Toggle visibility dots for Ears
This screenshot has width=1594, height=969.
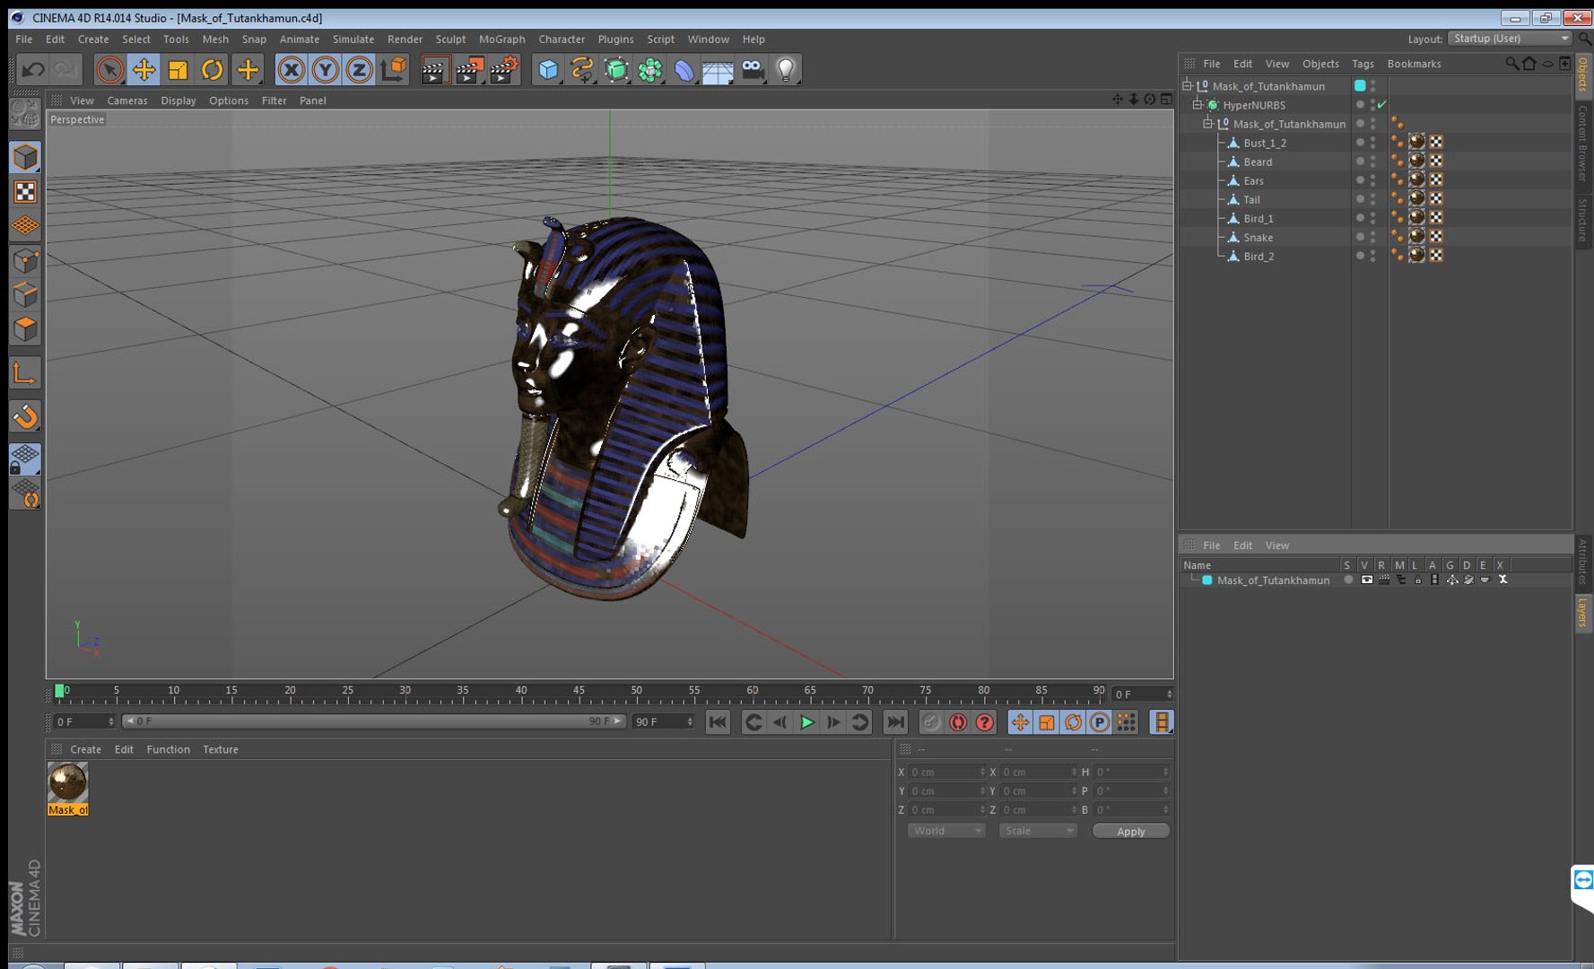[1372, 180]
